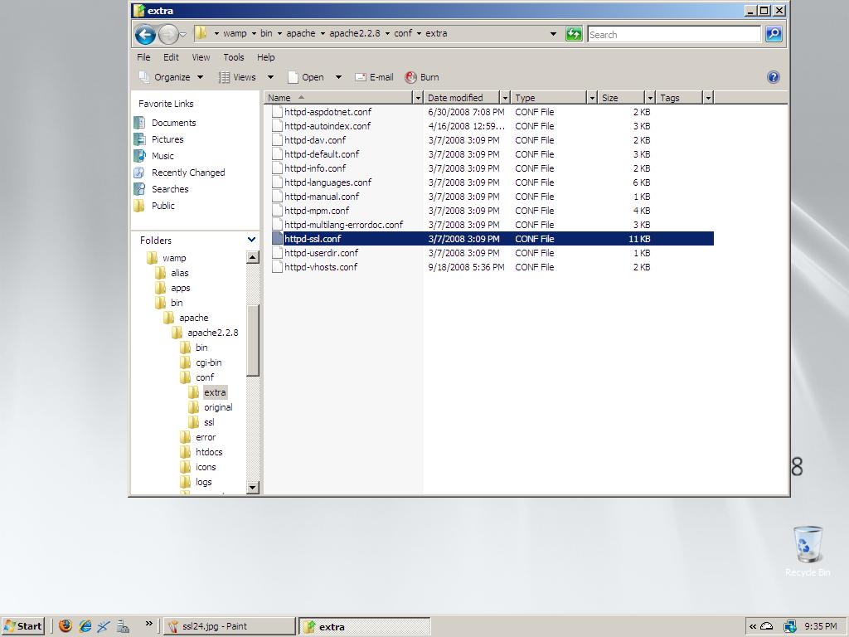Click the Back navigation arrow button
849x637 pixels.
point(145,34)
